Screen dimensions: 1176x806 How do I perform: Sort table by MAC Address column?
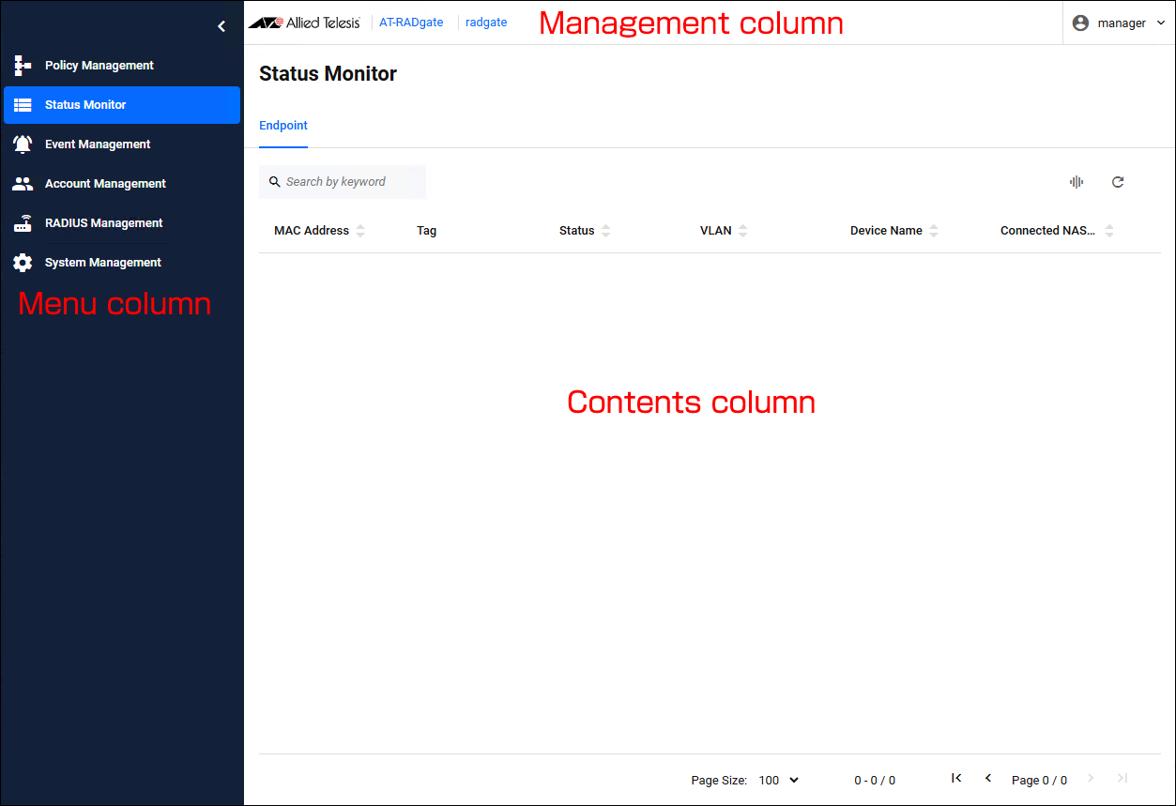coord(360,231)
